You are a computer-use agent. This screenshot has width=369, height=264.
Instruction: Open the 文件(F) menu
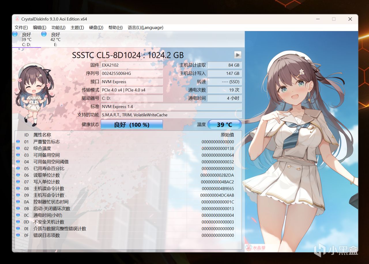[21, 28]
